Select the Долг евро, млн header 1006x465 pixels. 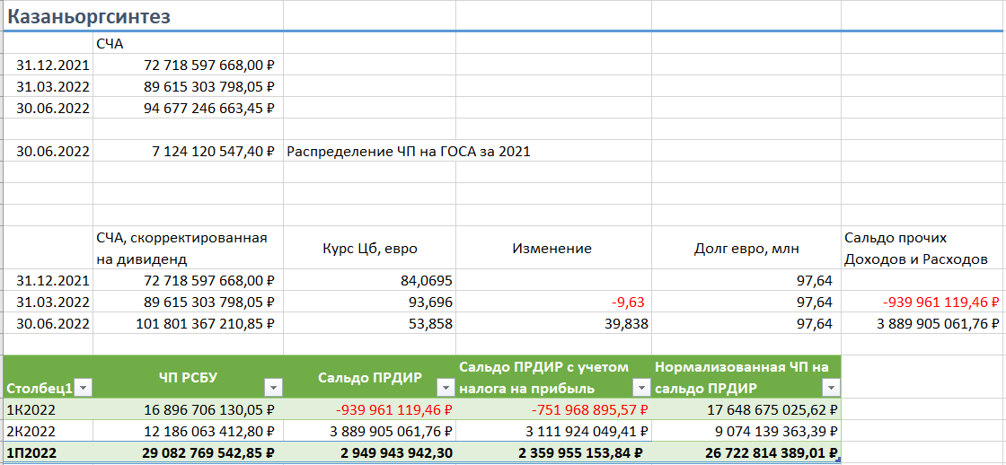click(746, 249)
